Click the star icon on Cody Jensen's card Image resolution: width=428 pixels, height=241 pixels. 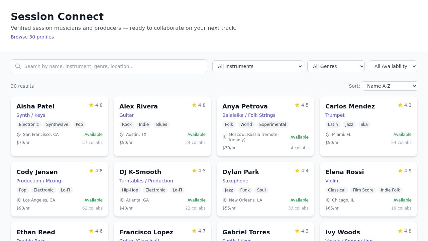pos(91,171)
